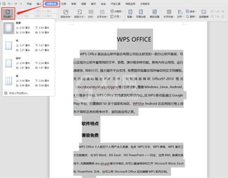Select the 普通 margin preset (2.54/3.18)
This screenshot has height=178, width=228.
[29, 28]
